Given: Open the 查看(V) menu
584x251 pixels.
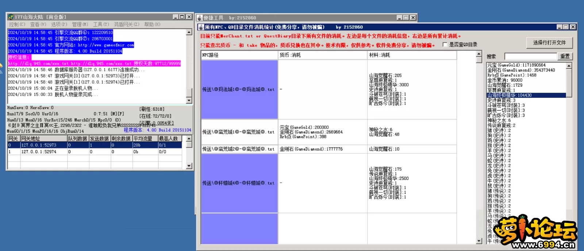Looking at the screenshot, I should (38, 24).
